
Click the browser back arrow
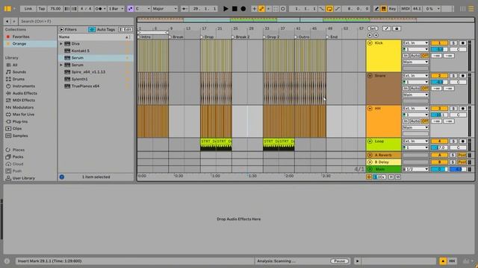pyautogui.click(x=7, y=22)
